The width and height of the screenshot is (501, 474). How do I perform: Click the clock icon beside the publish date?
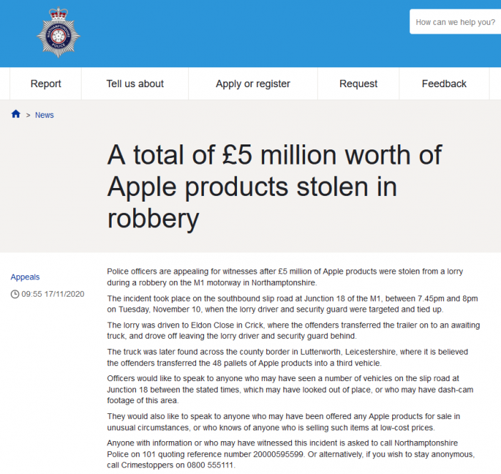pos(15,294)
